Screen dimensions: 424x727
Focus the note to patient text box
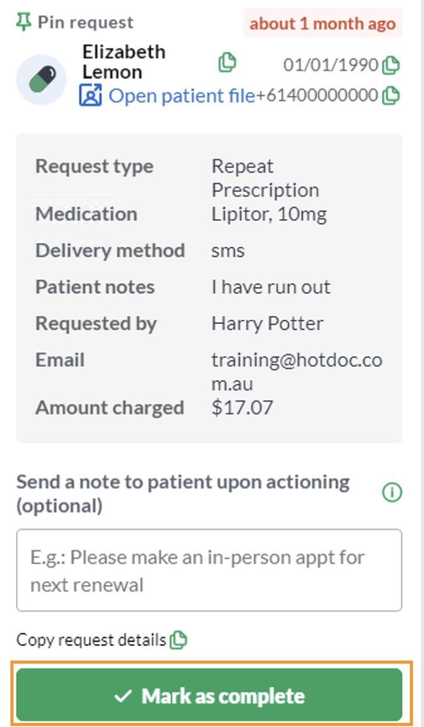[209, 570]
